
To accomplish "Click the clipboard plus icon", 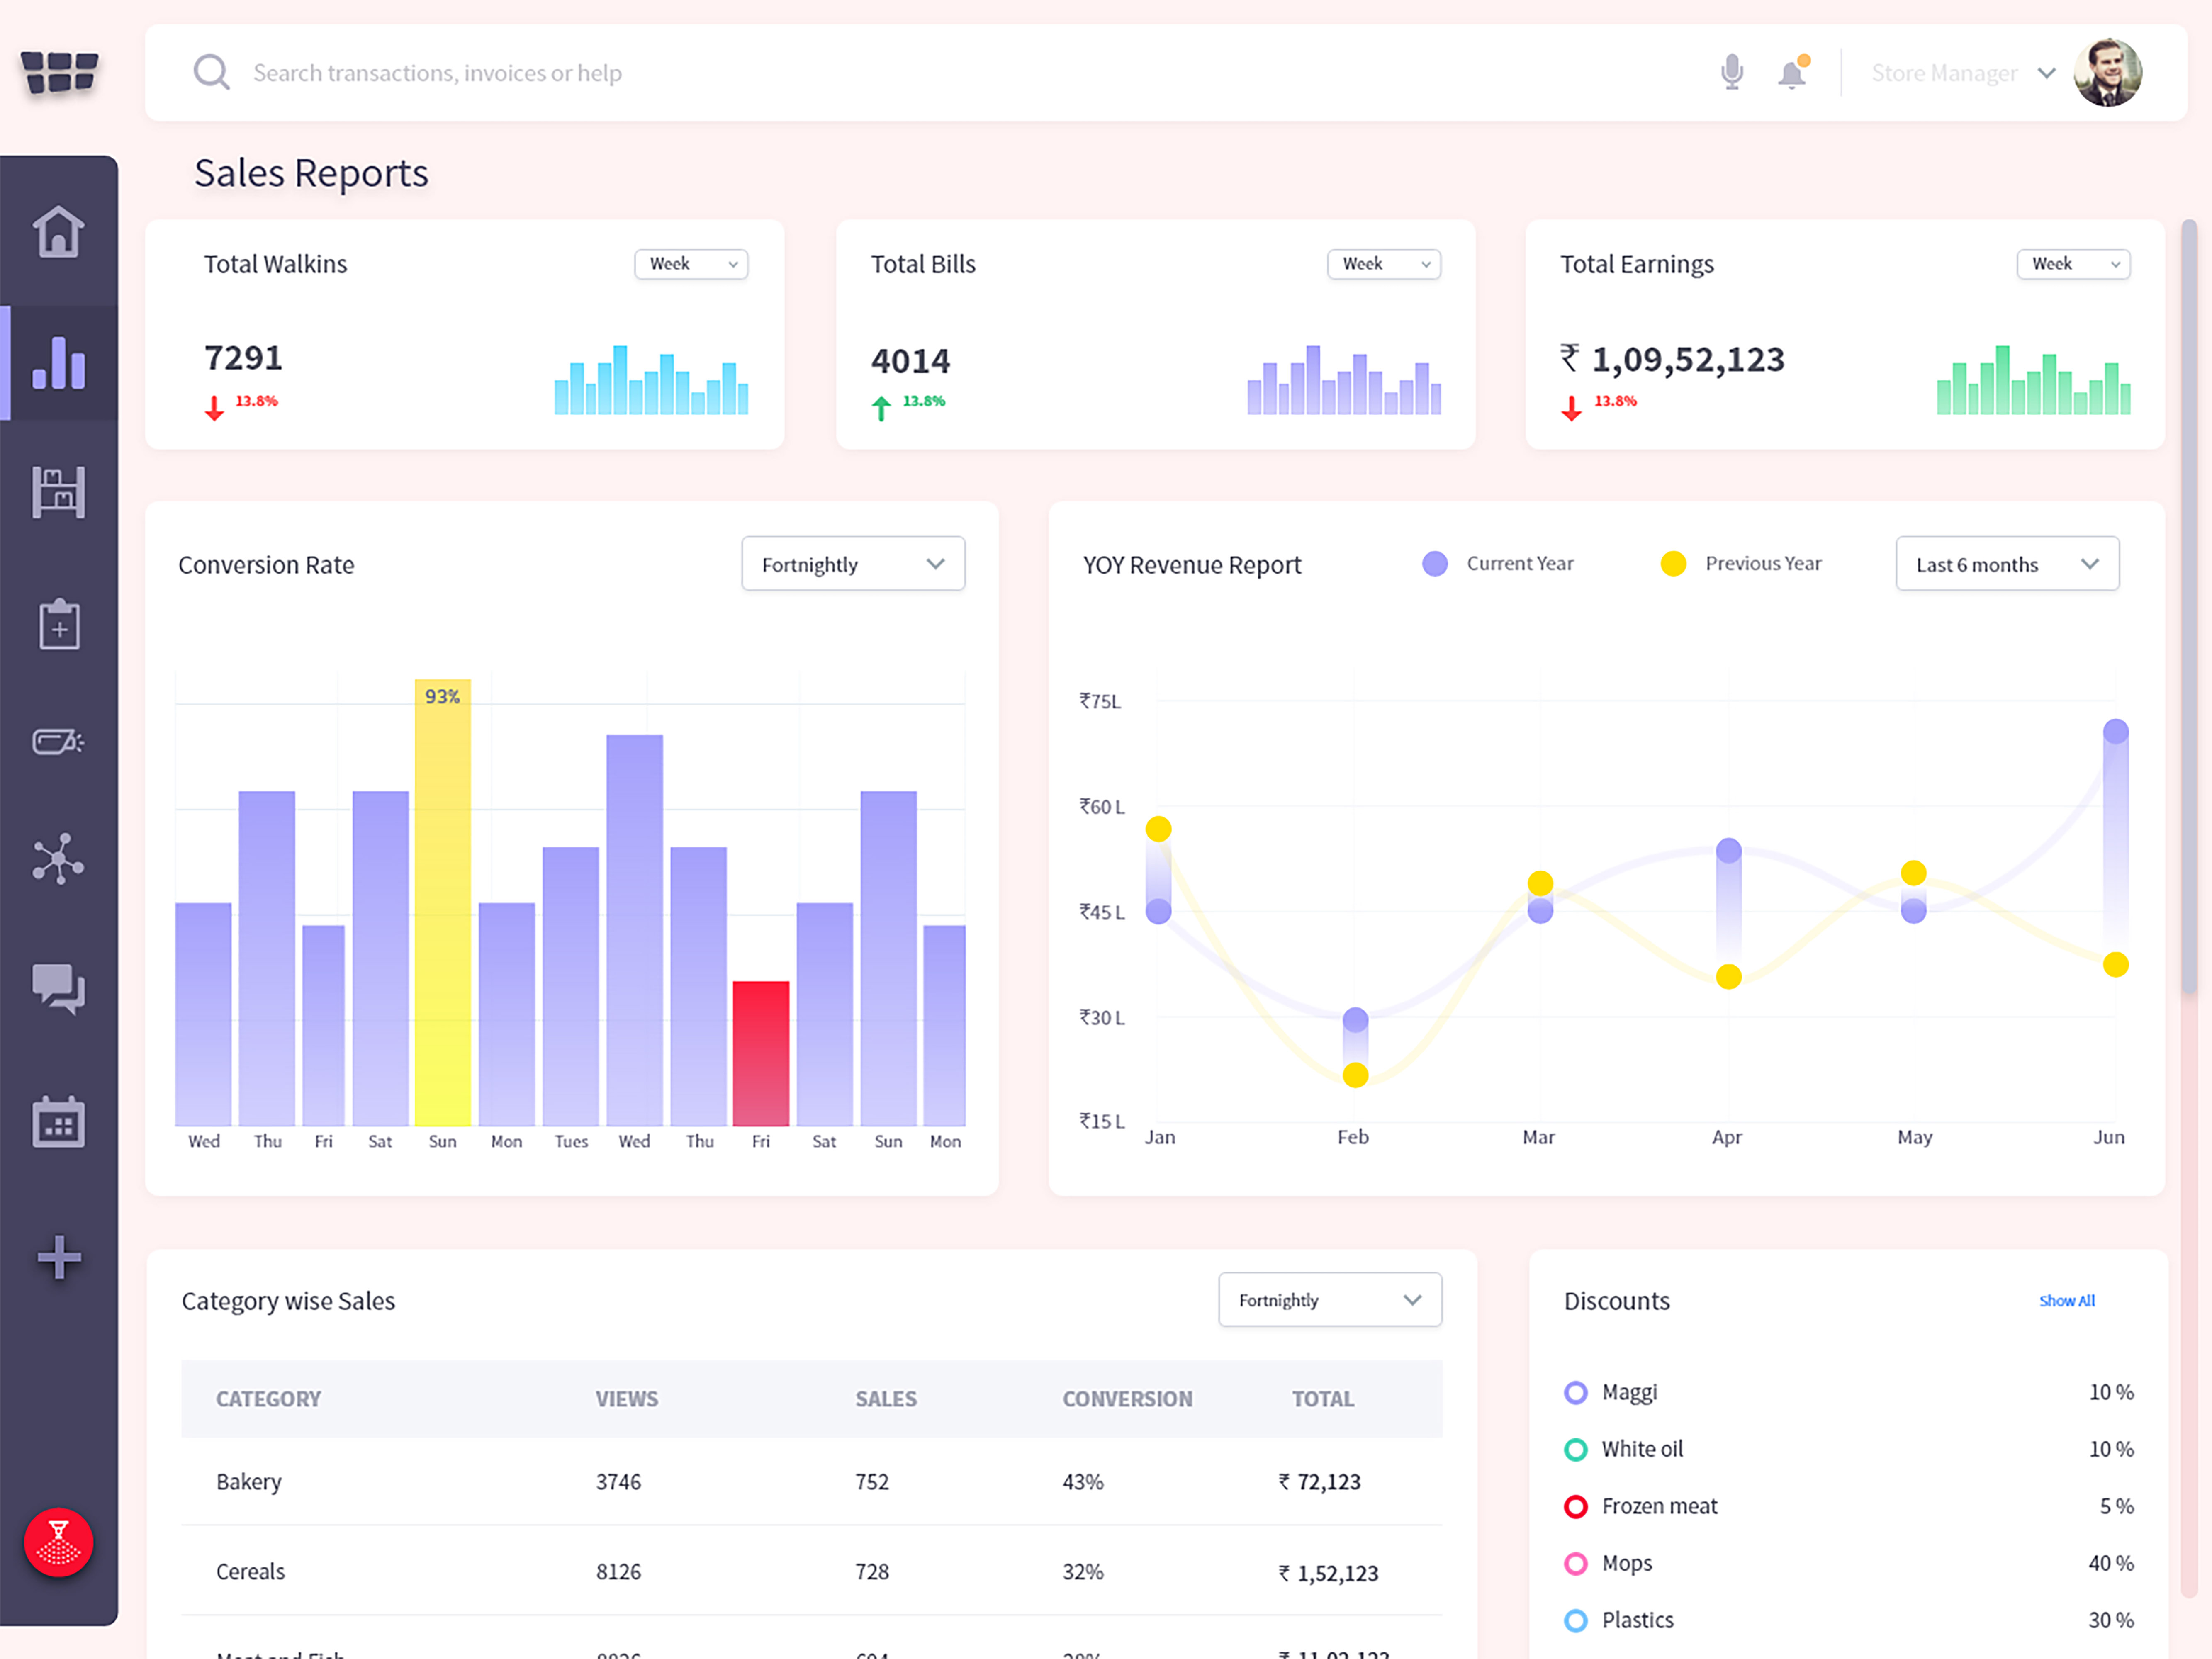I will pyautogui.click(x=59, y=624).
